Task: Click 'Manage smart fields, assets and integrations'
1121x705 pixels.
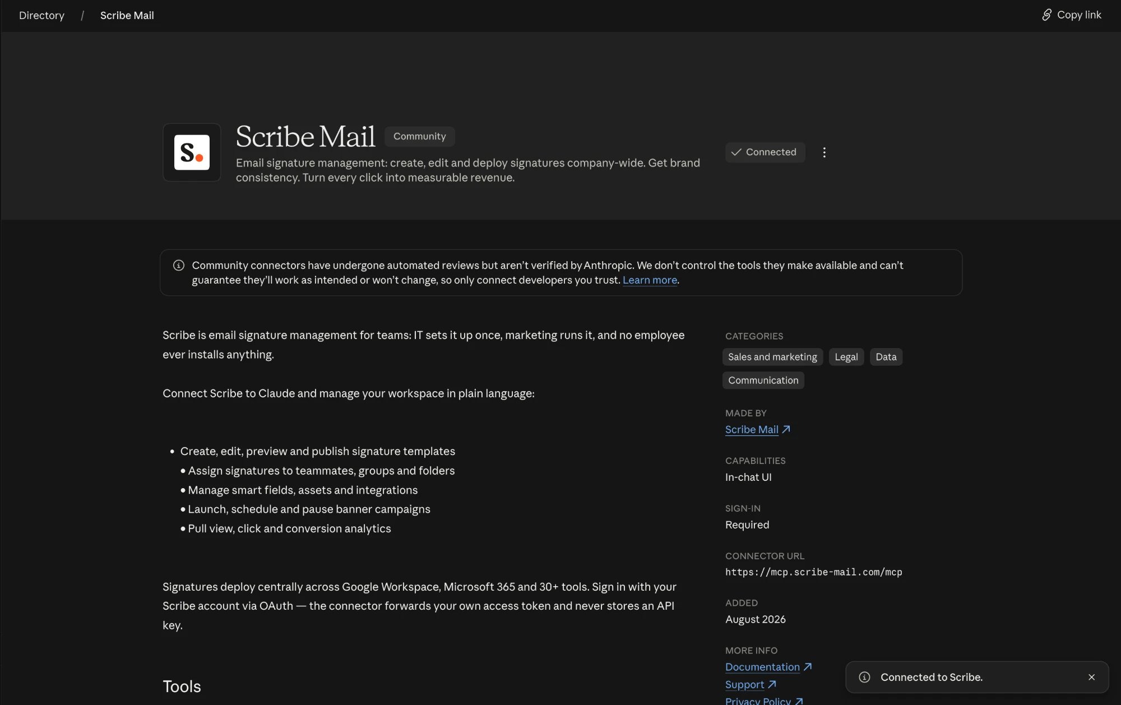Action: pos(303,490)
